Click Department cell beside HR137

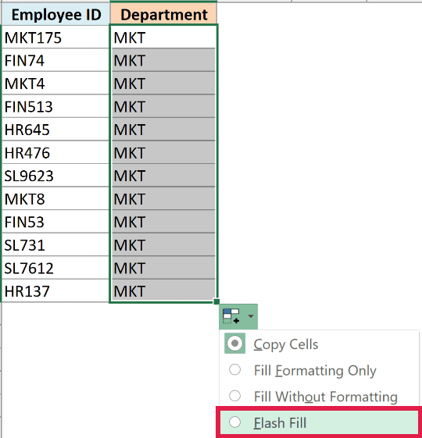pos(163,290)
